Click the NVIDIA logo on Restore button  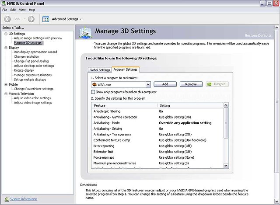(x=210, y=84)
